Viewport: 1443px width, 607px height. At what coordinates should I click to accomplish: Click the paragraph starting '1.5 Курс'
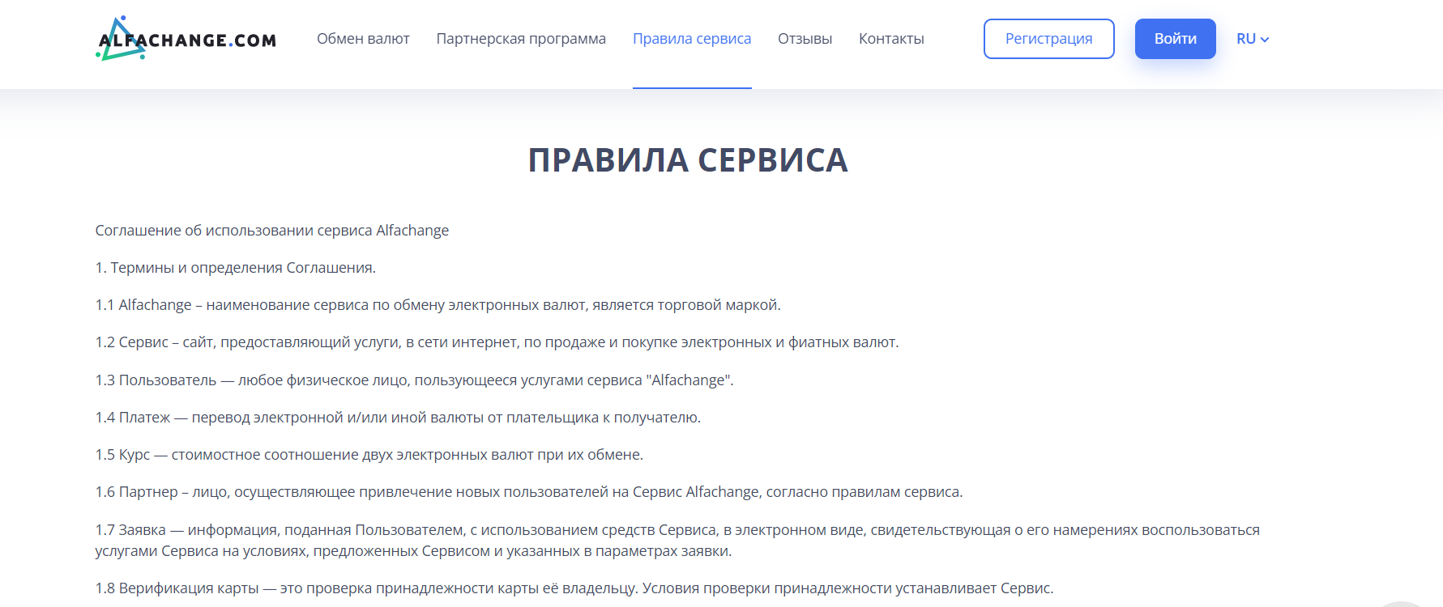click(x=369, y=455)
